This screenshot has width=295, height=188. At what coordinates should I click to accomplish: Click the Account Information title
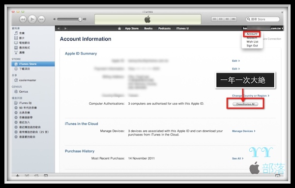86,39
